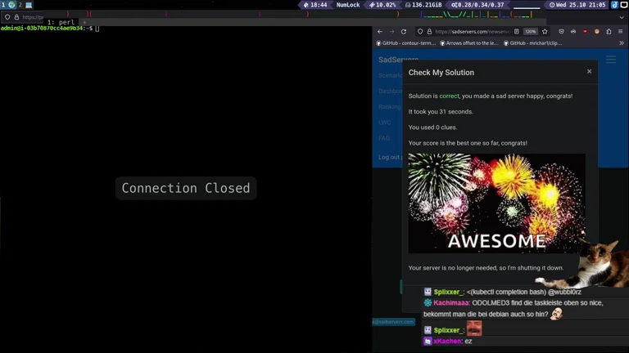Click the 18:44 status bar entry
629x353 pixels.
(x=315, y=5)
